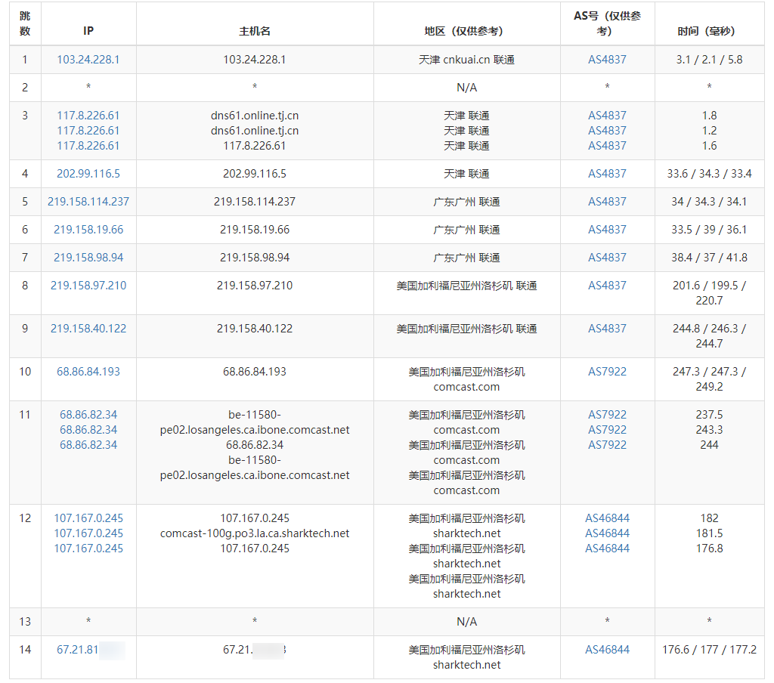Viewport: 774px width, 683px height.
Task: Open the 219.158.114.237 IP link
Action: (x=88, y=202)
